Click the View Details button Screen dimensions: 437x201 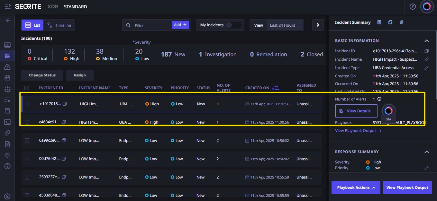point(356,111)
